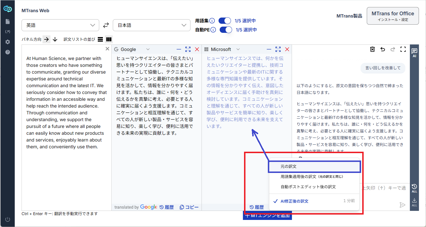Screen dimensions: 426x227
Task: Expand the Microsoft engine selector chevron
Action: point(238,49)
